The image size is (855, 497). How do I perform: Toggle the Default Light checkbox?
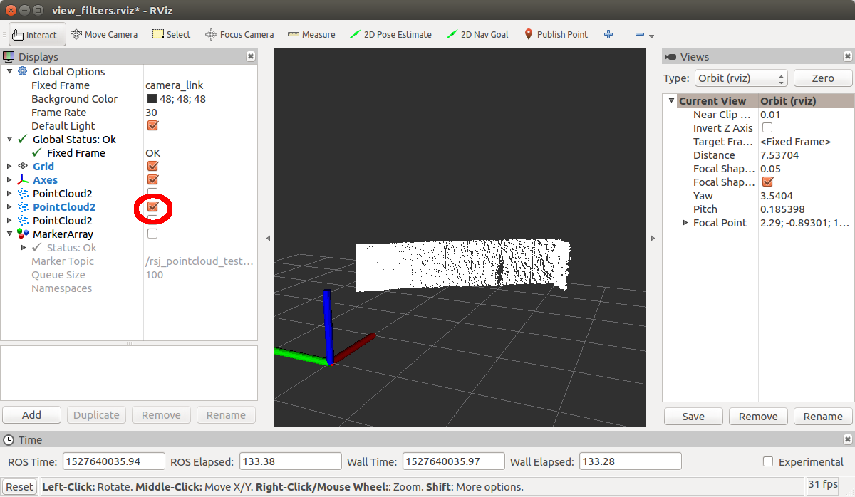click(152, 126)
